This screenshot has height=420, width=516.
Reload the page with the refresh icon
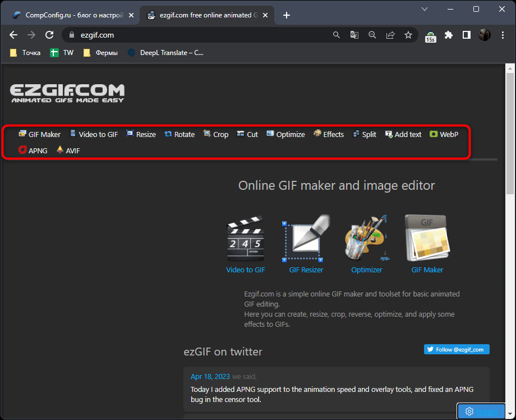tap(49, 35)
